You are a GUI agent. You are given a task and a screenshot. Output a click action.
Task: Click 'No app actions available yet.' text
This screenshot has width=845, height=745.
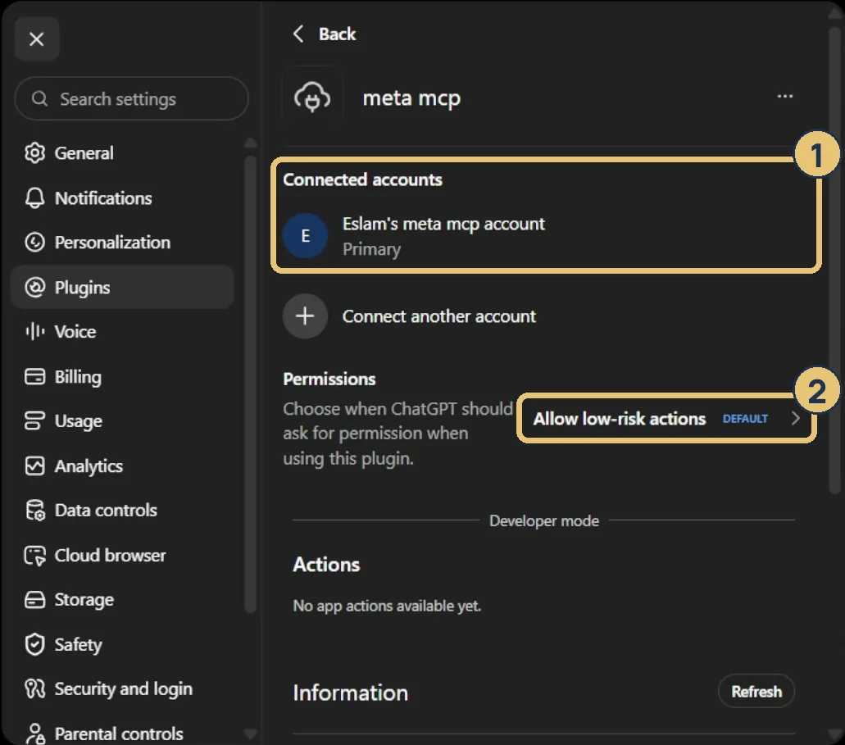click(387, 606)
